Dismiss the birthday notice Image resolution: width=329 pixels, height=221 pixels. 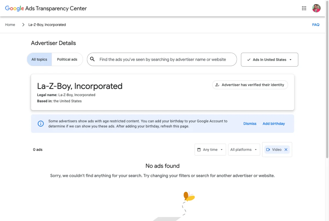[x=250, y=124]
